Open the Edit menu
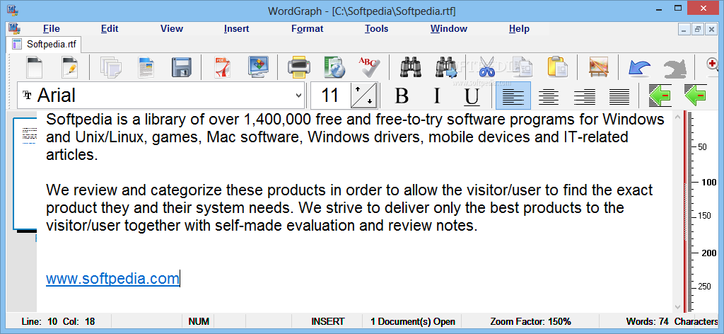Screen dimensions: 724x334 point(110,28)
